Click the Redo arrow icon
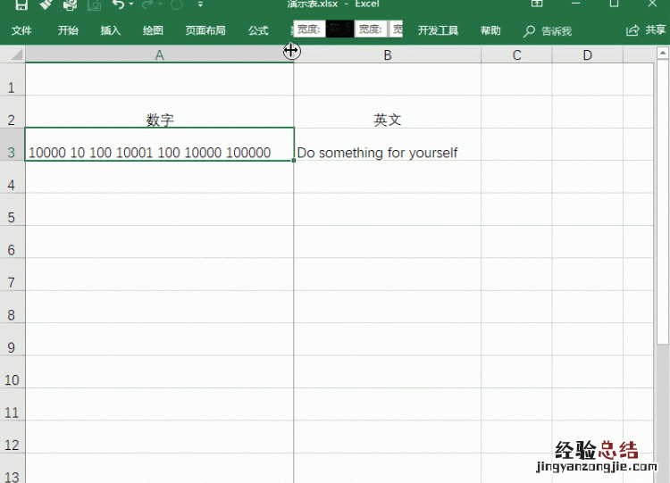Image resolution: width=670 pixels, height=483 pixels. click(x=147, y=4)
